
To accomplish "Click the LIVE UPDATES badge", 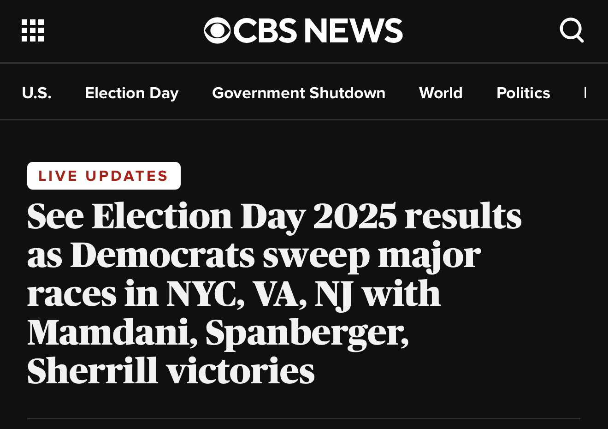I will pyautogui.click(x=104, y=176).
